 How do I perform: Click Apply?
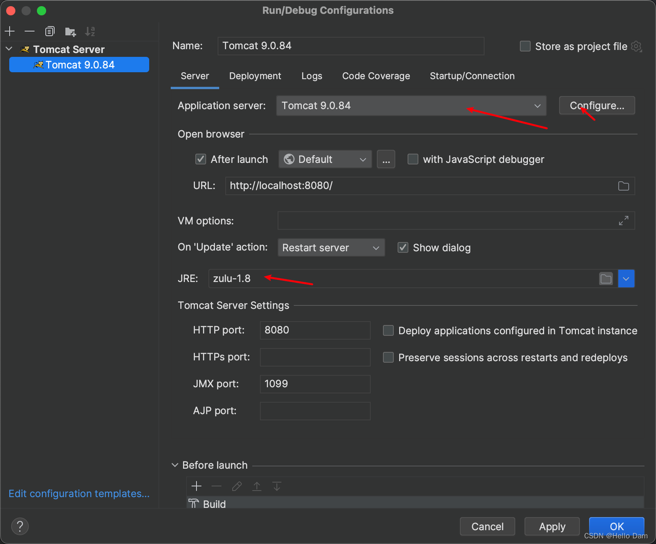coord(552,527)
